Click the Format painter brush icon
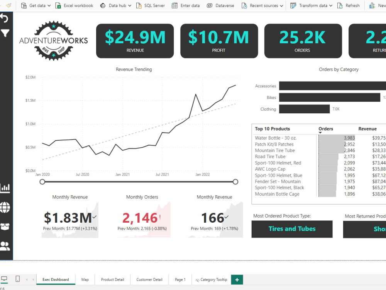Image resolution: width=386 pixels, height=290 pixels. click(x=8, y=5)
